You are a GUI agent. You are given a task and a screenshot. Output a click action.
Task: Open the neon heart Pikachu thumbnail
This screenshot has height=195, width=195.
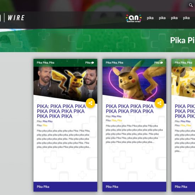pyautogui.click(x=134, y=83)
